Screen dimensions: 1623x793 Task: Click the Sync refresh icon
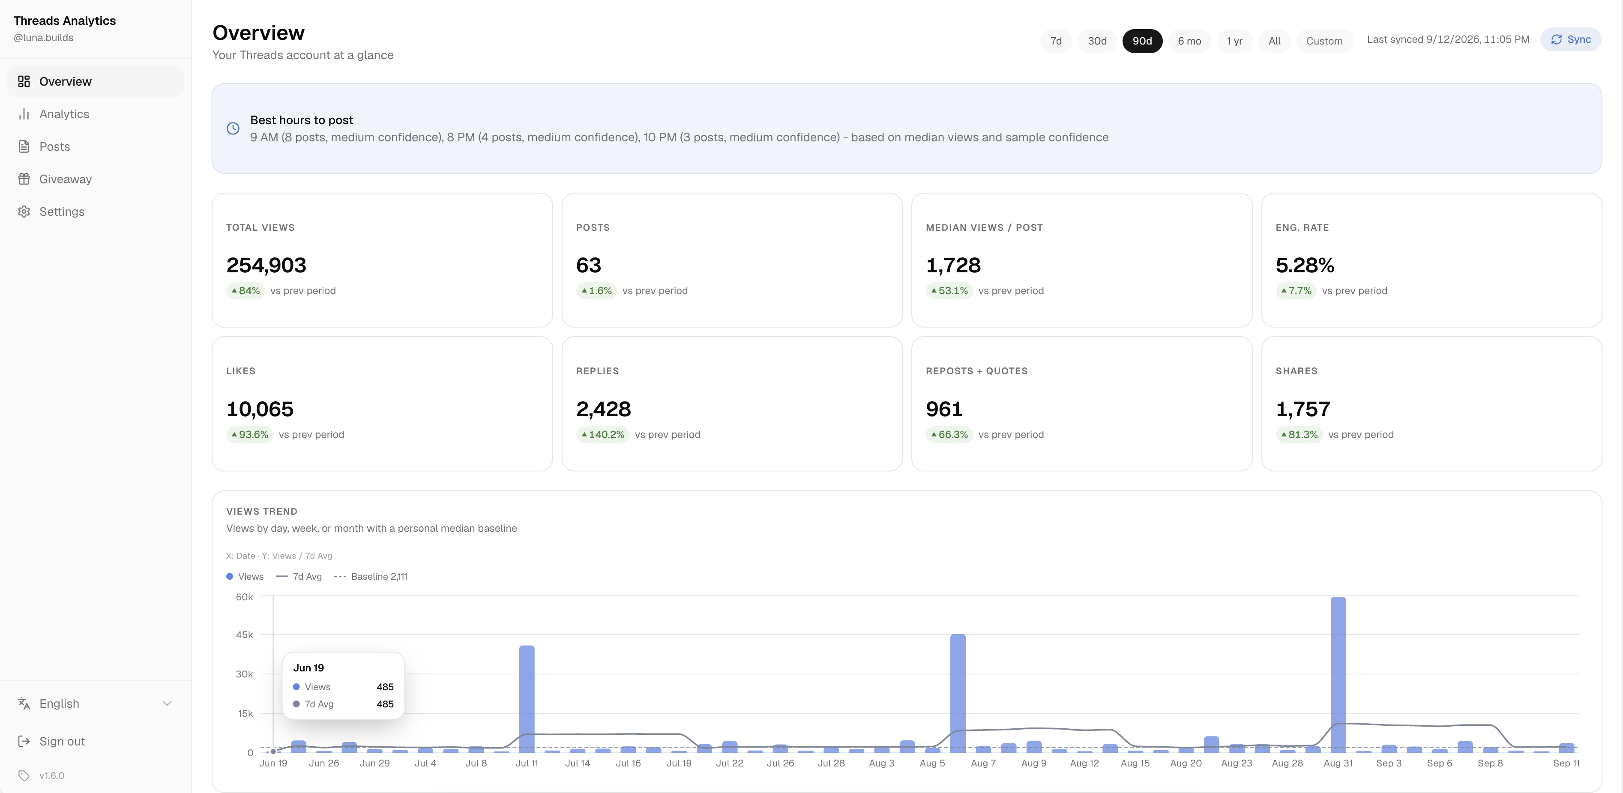(1556, 40)
